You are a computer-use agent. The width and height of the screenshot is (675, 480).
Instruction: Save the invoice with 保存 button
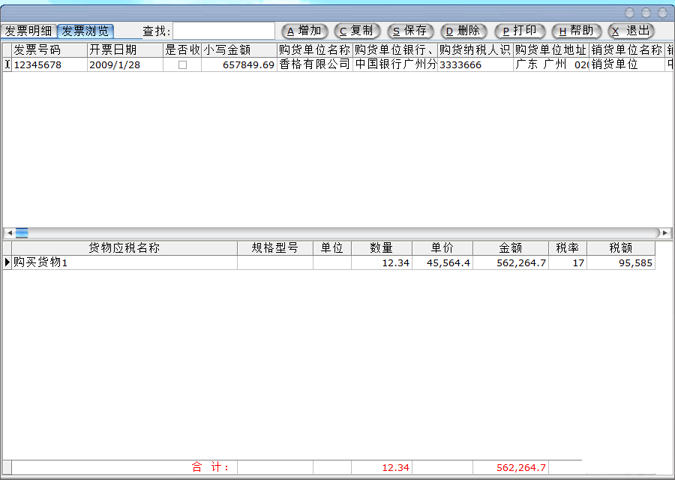(x=409, y=31)
